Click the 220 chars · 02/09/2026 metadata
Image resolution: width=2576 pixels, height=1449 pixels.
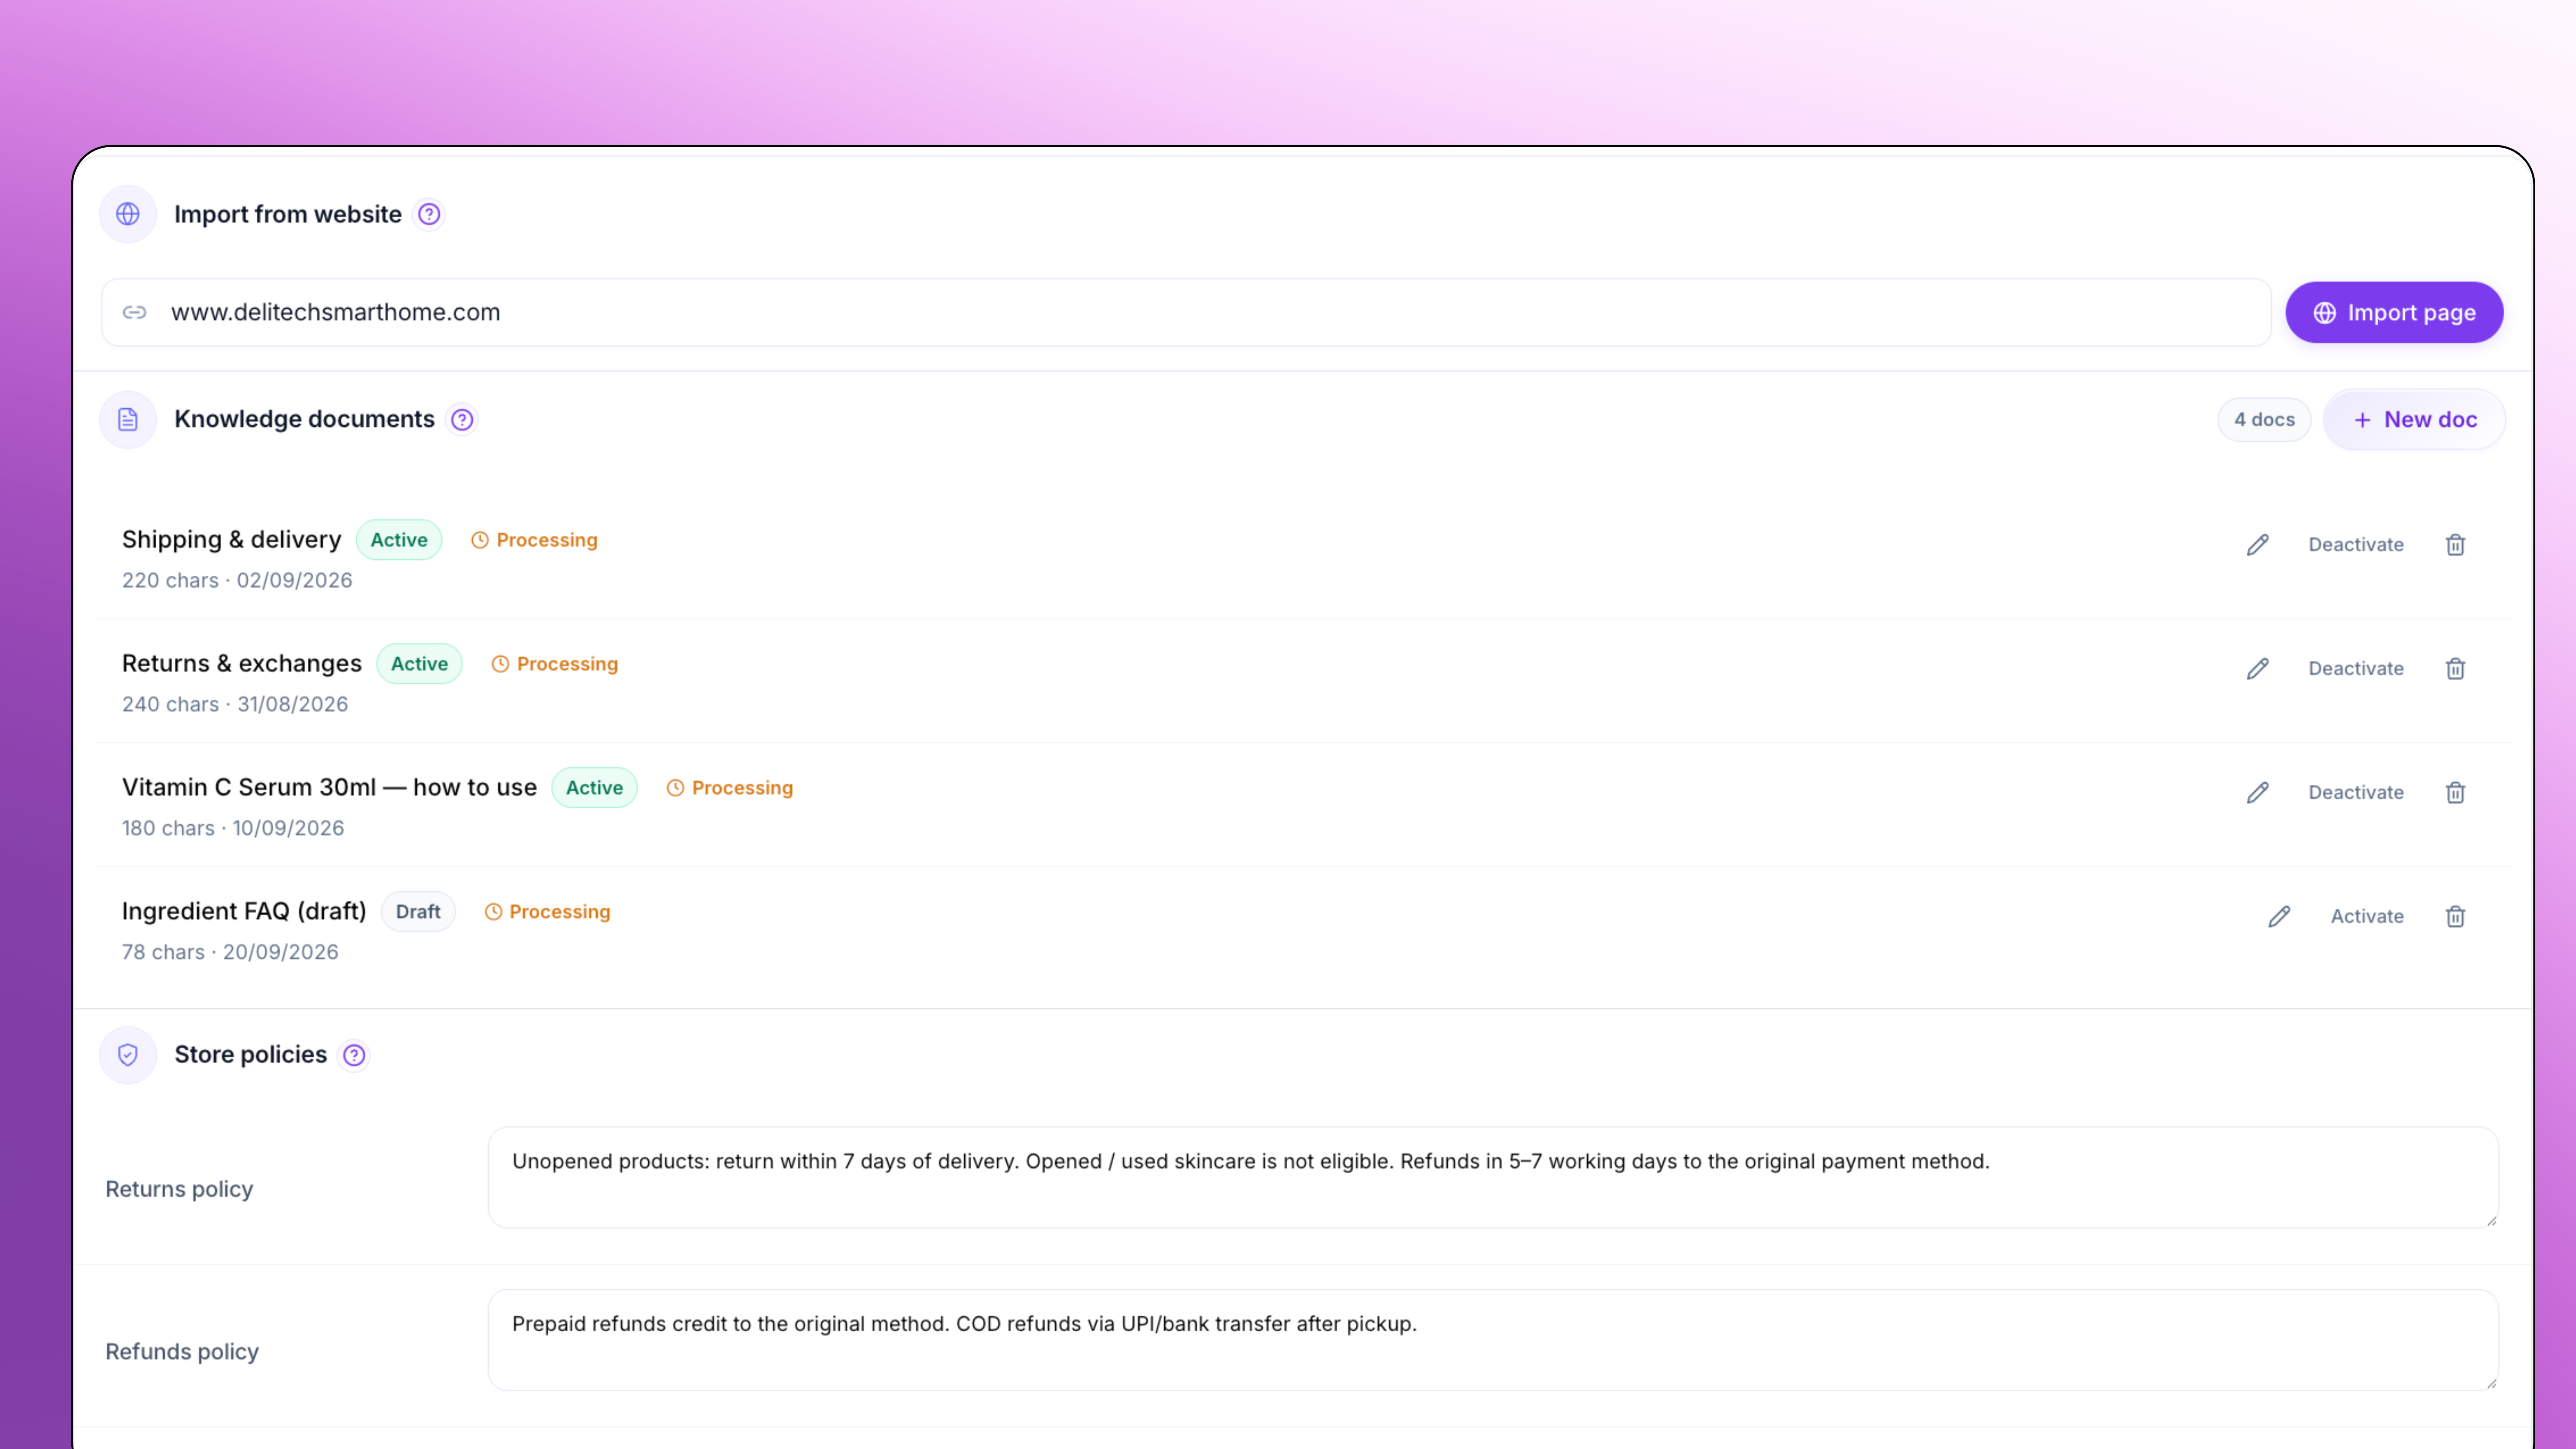237,581
